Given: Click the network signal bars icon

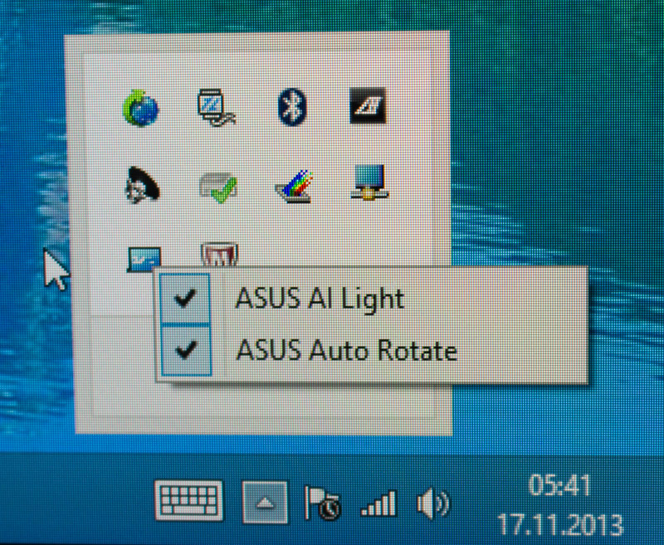Looking at the screenshot, I should [378, 504].
